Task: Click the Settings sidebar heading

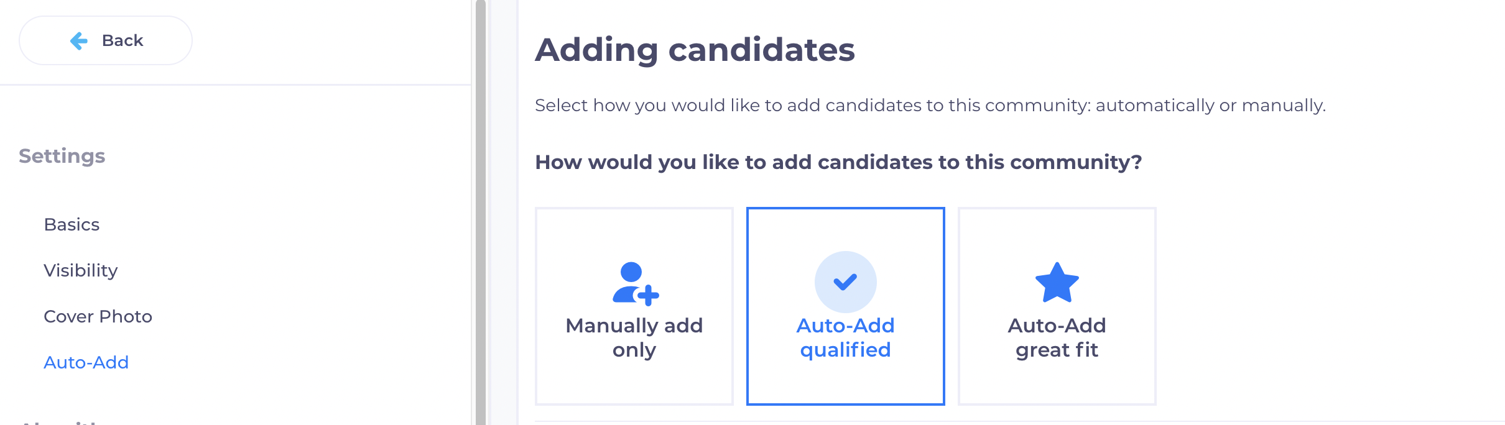Action: (62, 156)
